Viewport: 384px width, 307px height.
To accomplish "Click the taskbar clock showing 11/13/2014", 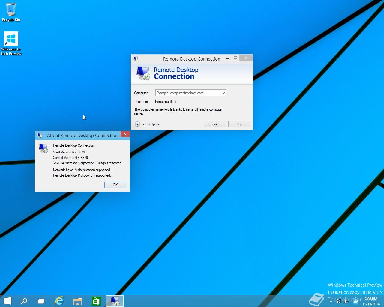I will [371, 301].
